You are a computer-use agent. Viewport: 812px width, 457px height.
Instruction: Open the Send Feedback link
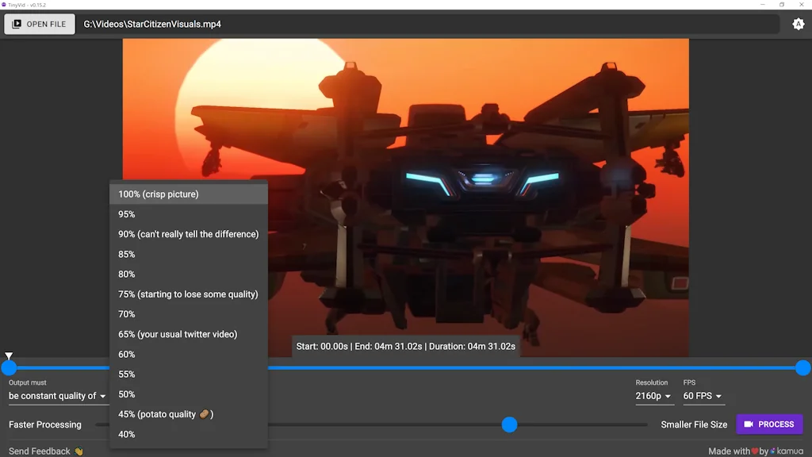(45, 451)
